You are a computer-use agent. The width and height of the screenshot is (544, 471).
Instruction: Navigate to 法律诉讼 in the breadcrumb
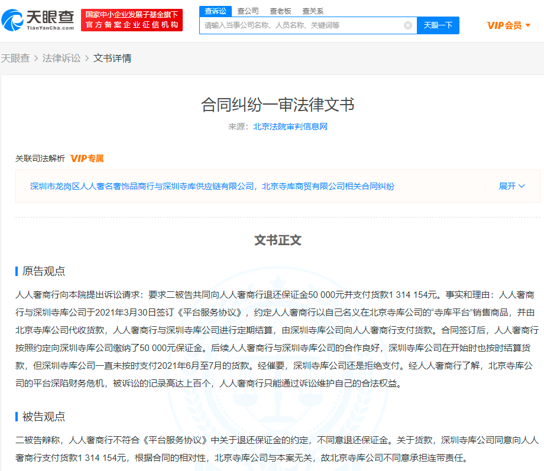tap(61, 58)
